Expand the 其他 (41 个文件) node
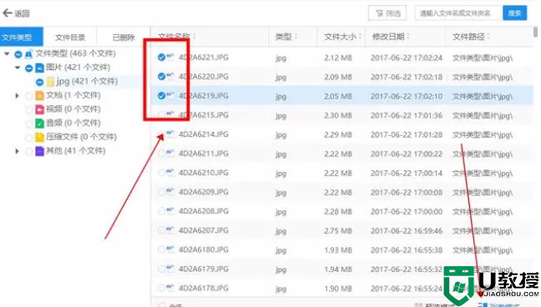Viewport: 541px width, 307px height. click(18, 151)
